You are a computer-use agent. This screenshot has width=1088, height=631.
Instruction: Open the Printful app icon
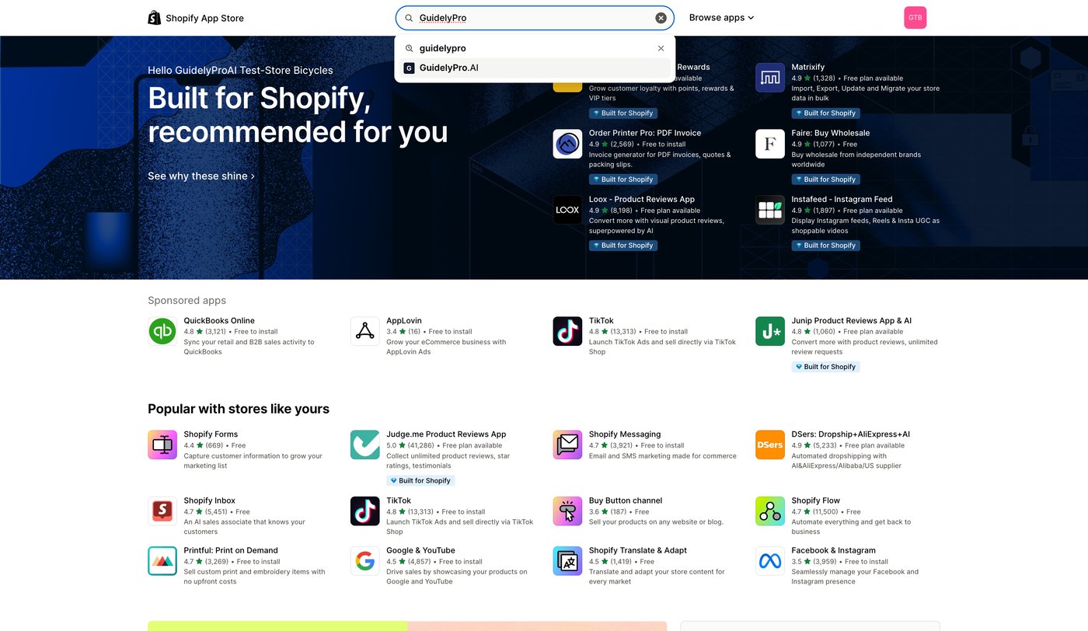162,561
